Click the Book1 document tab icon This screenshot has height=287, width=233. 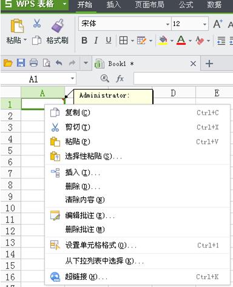tap(100, 64)
